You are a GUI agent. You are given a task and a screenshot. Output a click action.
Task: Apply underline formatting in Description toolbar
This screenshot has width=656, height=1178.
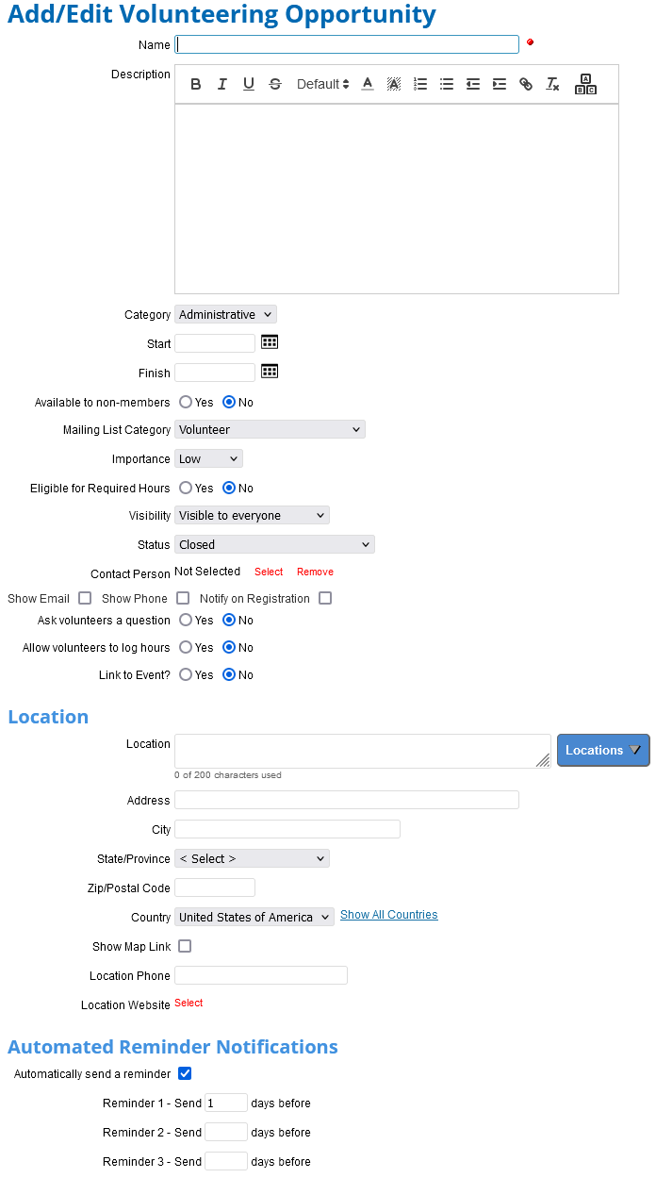tap(249, 84)
